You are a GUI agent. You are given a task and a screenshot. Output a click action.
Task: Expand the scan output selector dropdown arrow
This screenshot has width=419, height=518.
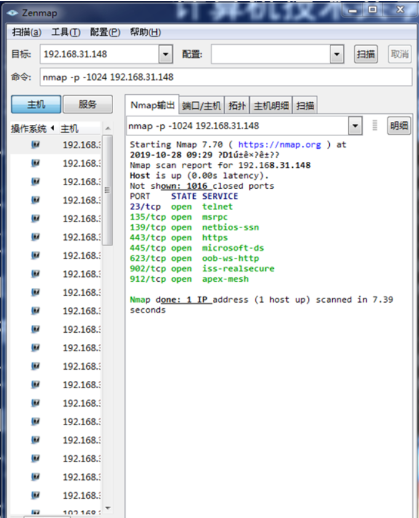(355, 126)
